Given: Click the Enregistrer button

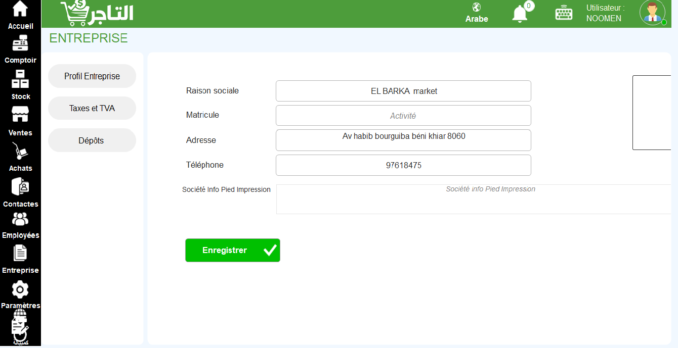Looking at the screenshot, I should click(x=233, y=250).
